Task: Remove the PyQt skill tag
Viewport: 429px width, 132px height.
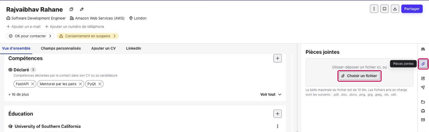Action: point(100,84)
